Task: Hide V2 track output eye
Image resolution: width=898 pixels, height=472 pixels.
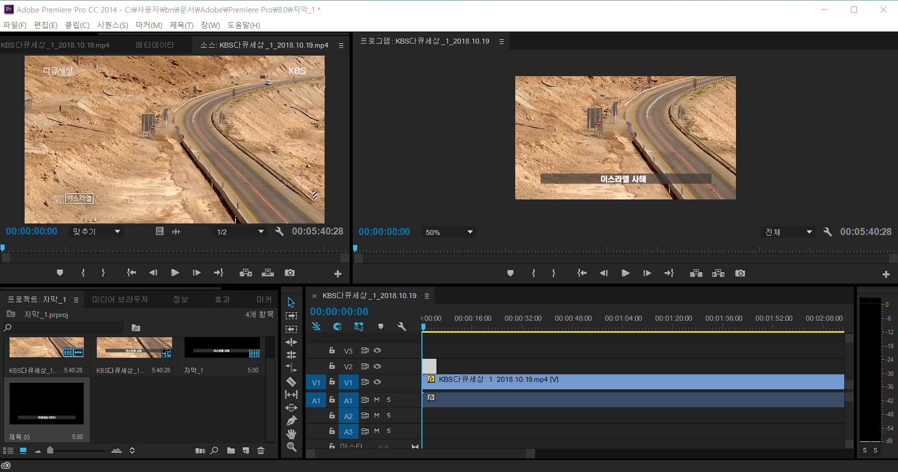Action: [377, 366]
